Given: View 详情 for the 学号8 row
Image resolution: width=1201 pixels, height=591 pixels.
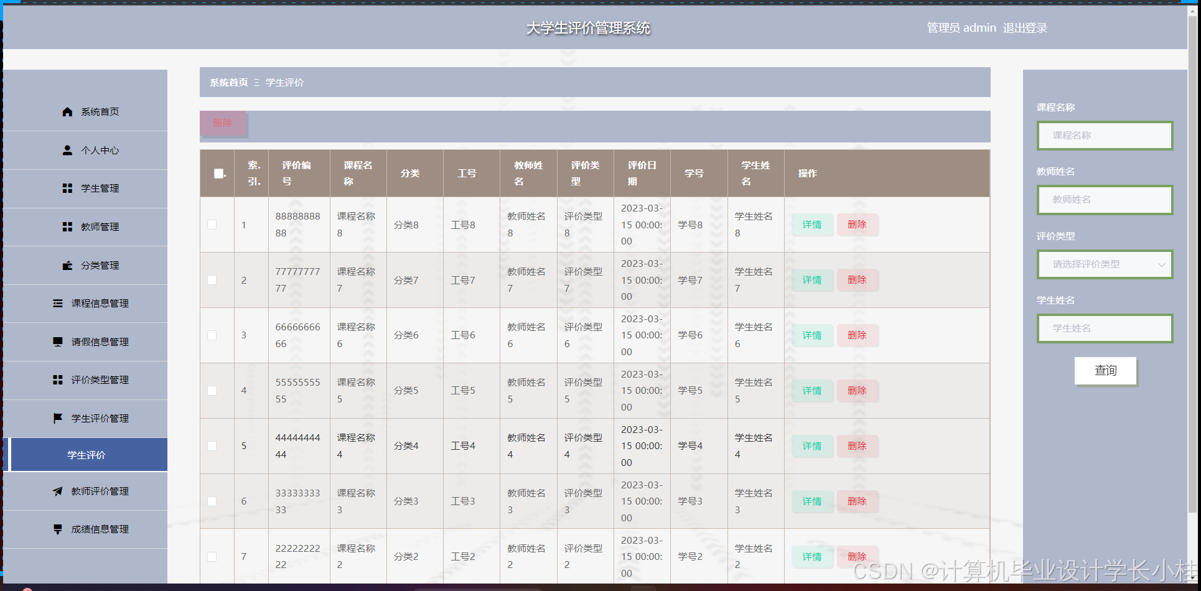Looking at the screenshot, I should tap(812, 225).
